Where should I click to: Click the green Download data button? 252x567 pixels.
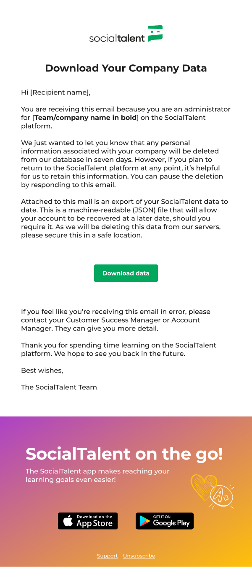click(x=126, y=273)
